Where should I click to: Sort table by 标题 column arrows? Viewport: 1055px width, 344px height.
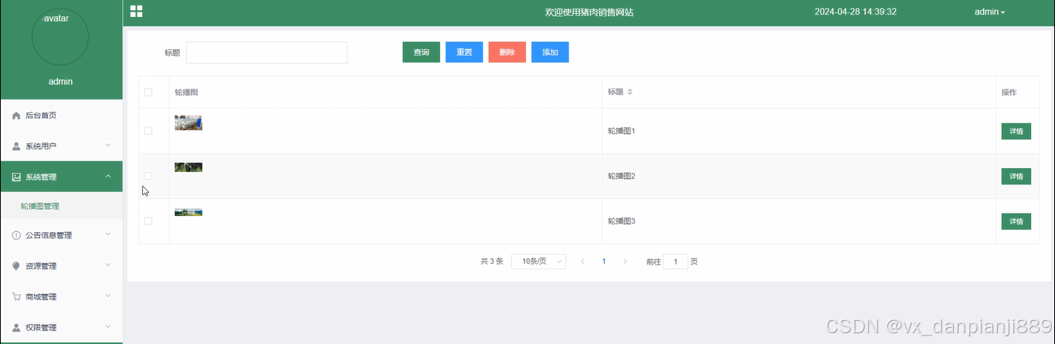pyautogui.click(x=629, y=93)
